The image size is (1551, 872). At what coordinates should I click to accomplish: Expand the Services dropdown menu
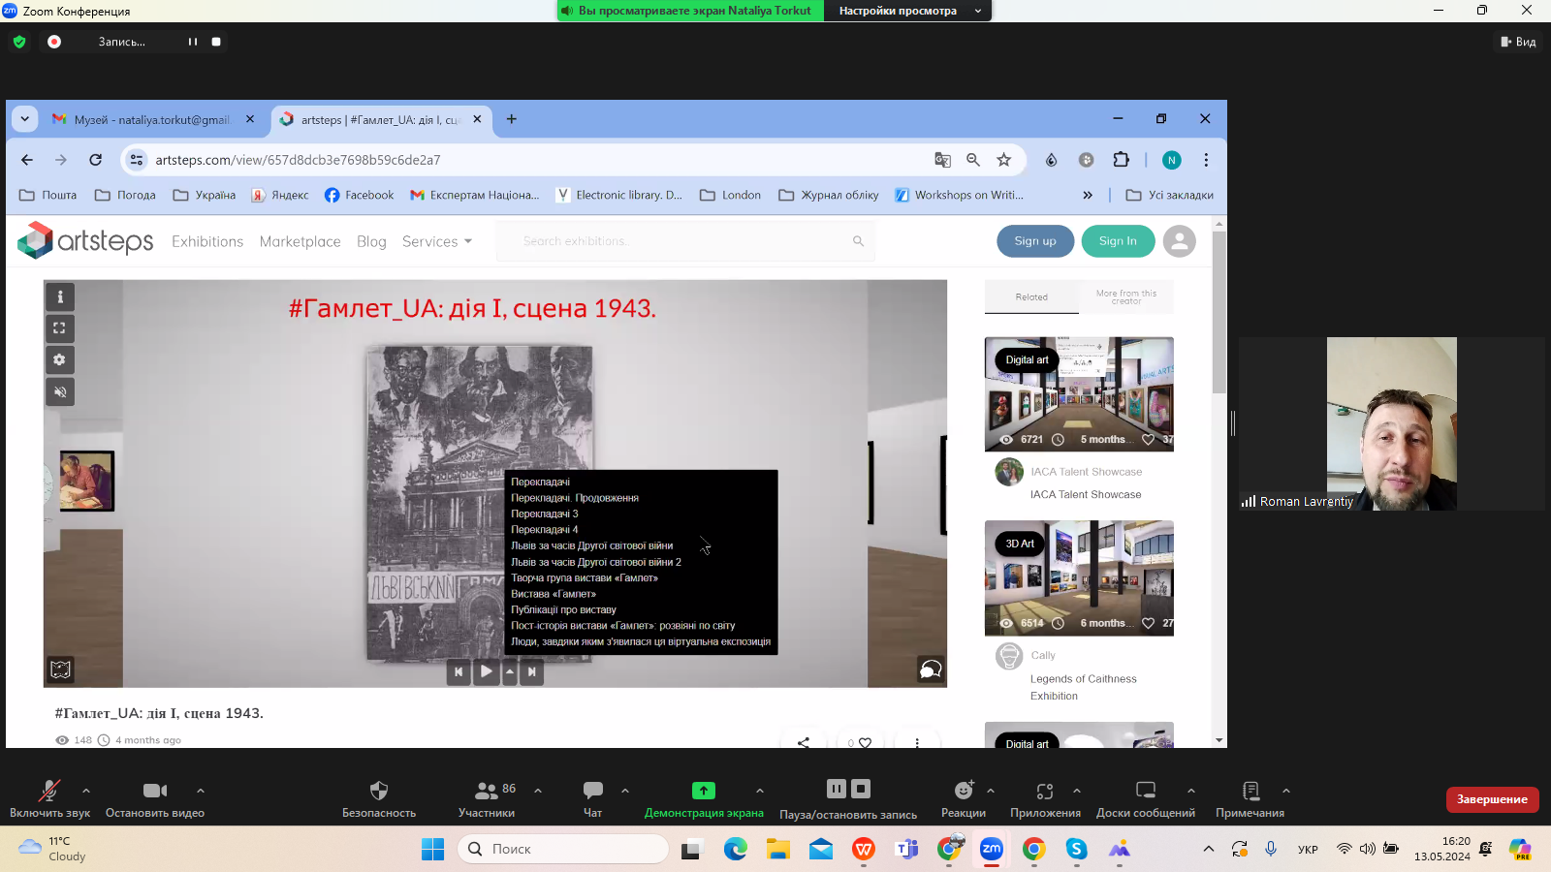coord(437,241)
